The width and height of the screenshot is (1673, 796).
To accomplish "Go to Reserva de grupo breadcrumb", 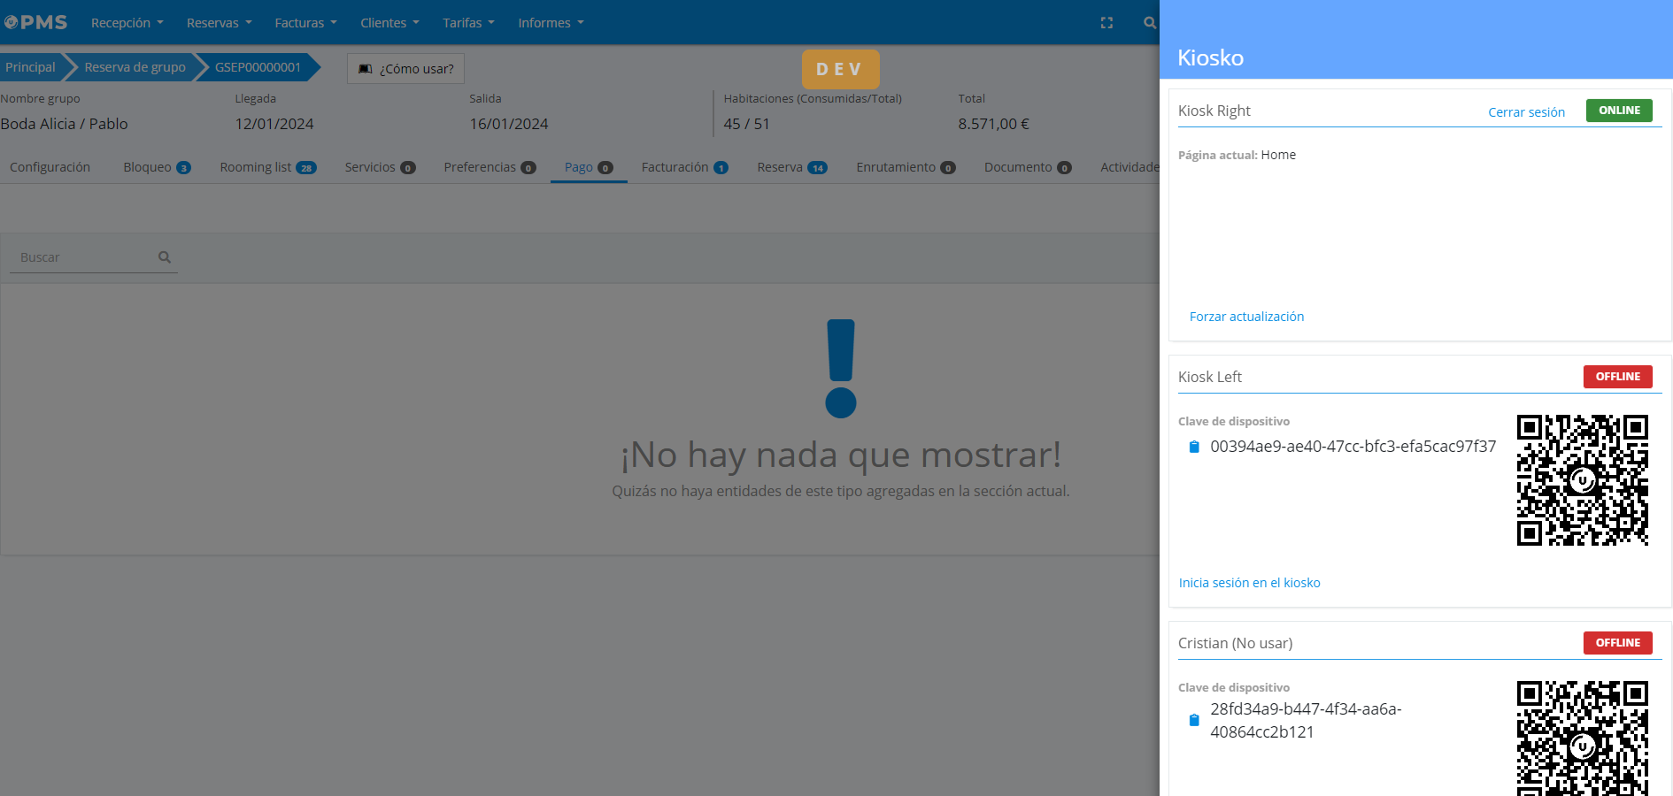I will pos(135,67).
